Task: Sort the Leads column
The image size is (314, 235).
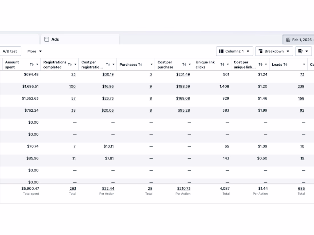Action: click(285, 64)
